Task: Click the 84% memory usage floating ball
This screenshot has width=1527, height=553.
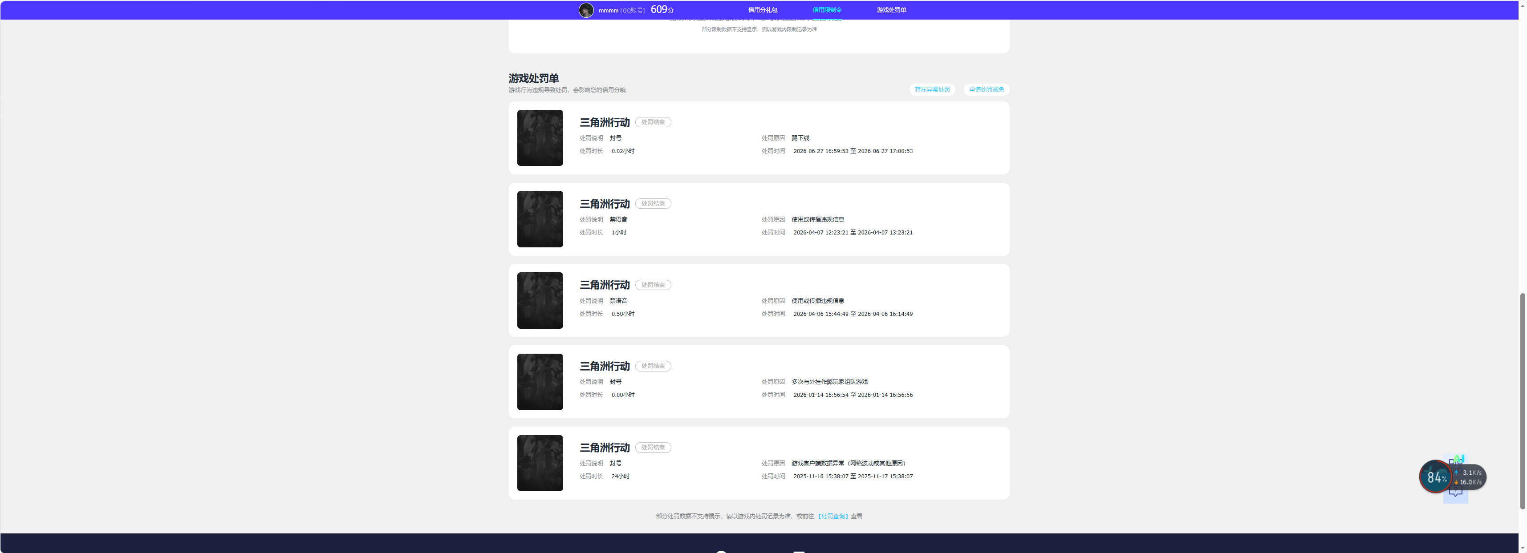Action: (x=1435, y=476)
